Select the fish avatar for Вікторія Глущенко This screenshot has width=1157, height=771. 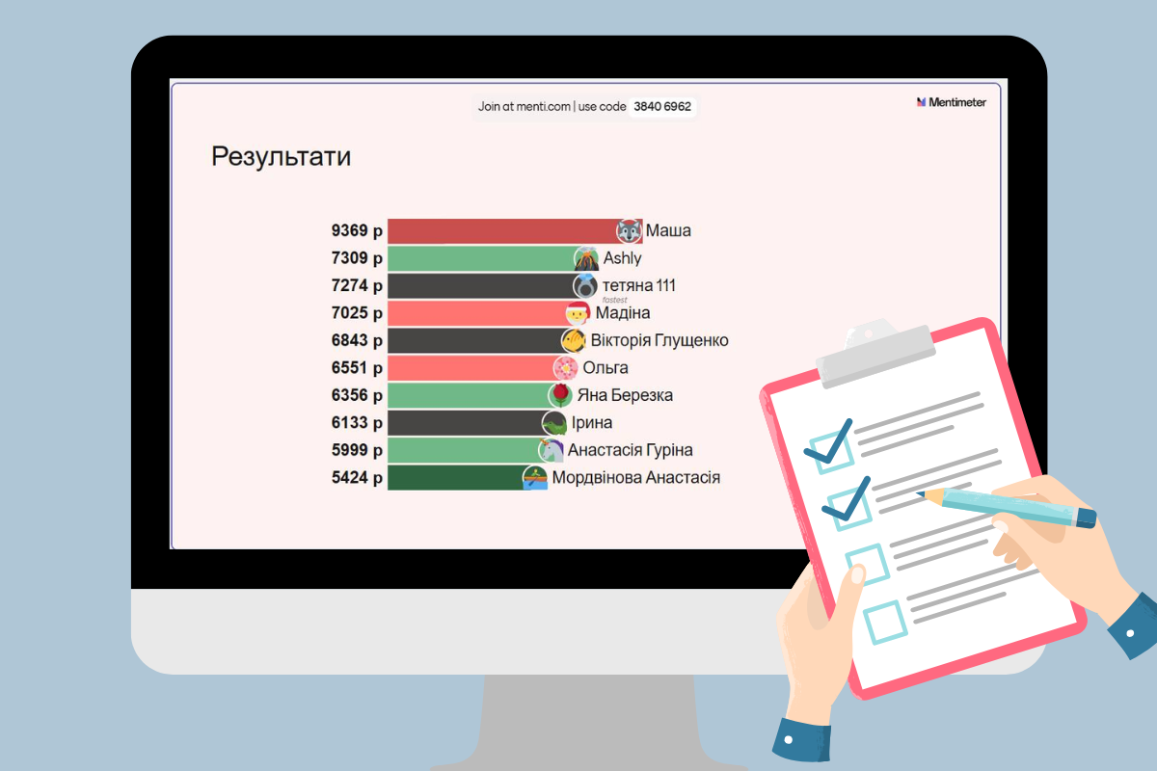[x=574, y=340]
